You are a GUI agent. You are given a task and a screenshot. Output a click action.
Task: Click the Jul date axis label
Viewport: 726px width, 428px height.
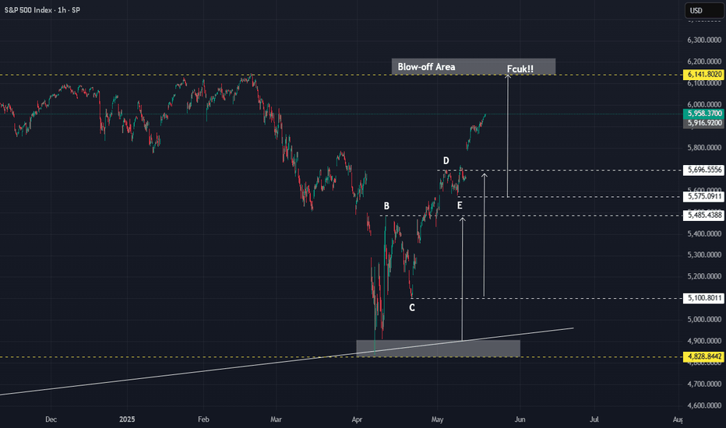(x=594, y=419)
